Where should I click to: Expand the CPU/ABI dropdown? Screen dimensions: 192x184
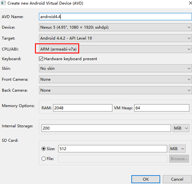(x=115, y=49)
